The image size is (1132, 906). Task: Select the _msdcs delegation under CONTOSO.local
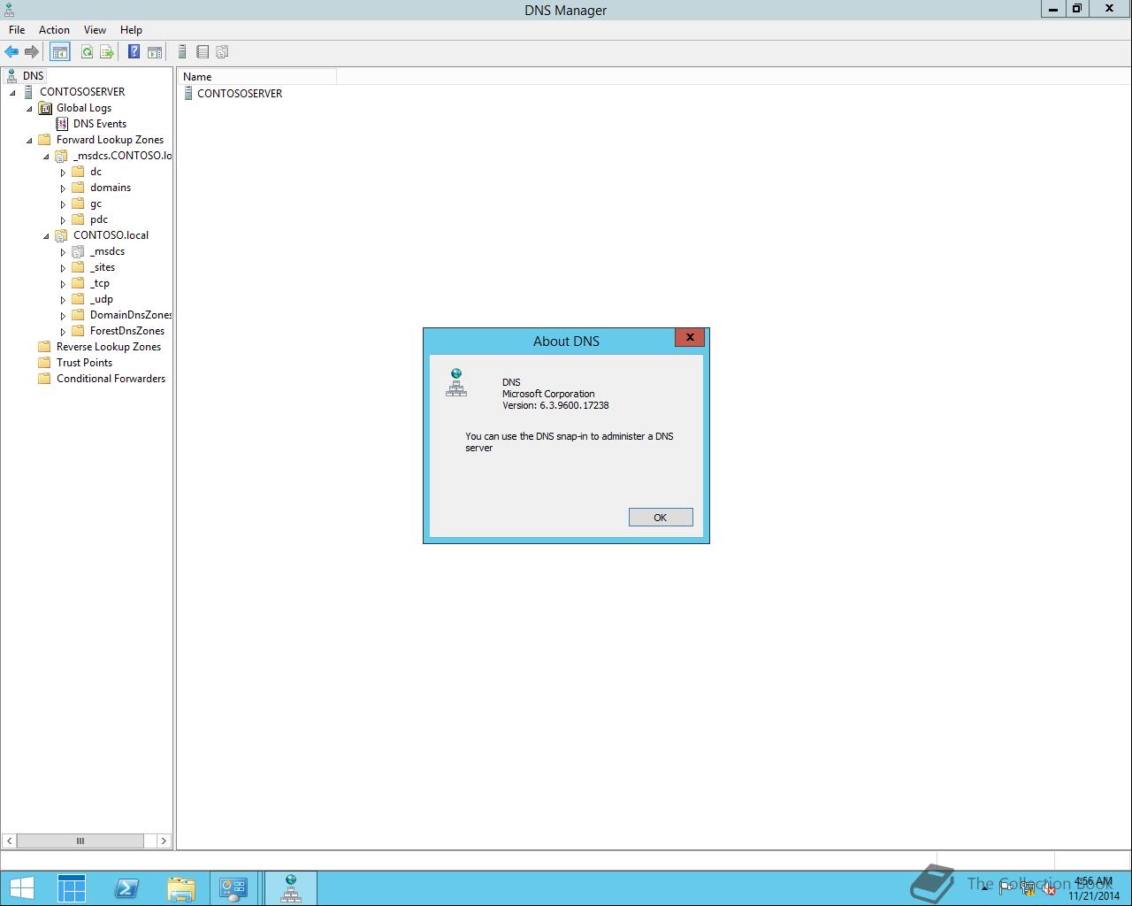[107, 251]
